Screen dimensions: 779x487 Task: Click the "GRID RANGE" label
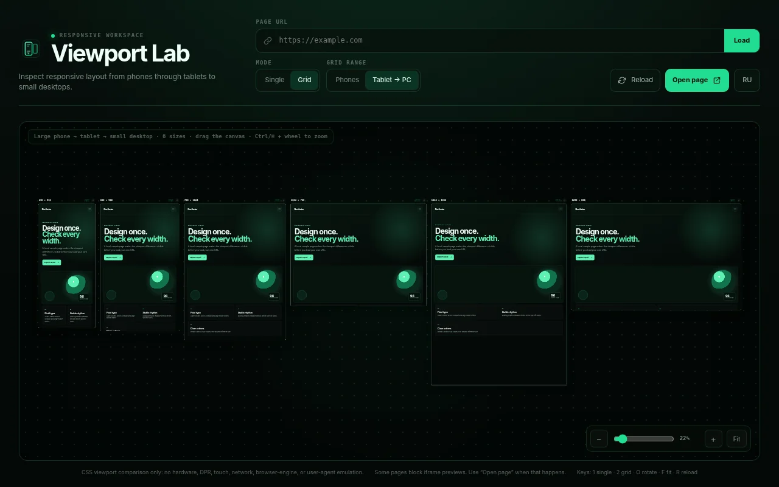coord(346,63)
